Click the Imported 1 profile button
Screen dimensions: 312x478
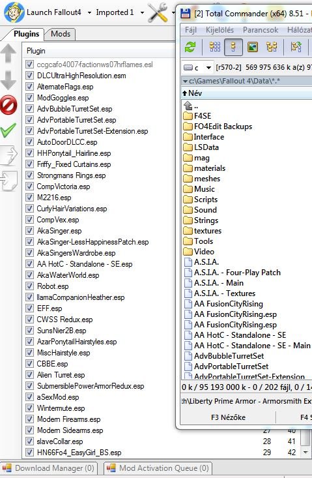[115, 12]
